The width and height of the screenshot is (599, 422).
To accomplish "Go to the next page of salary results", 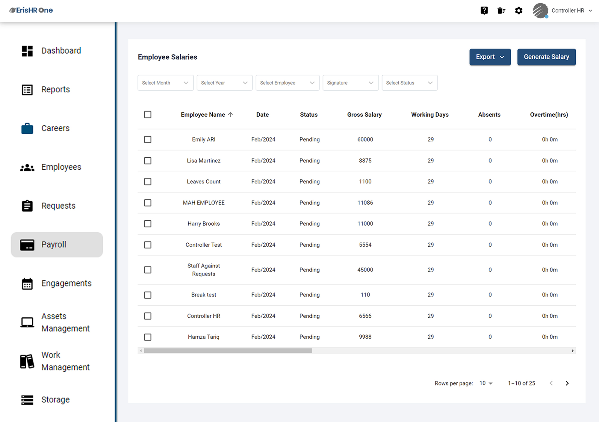I will tap(567, 383).
